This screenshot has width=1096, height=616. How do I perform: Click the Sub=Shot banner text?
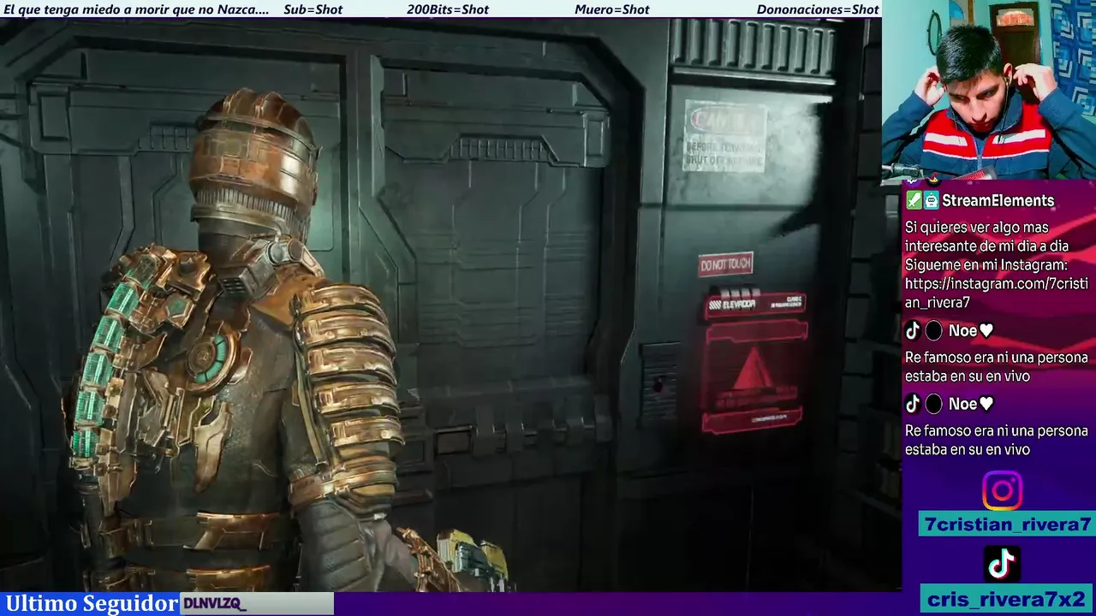[x=313, y=9]
